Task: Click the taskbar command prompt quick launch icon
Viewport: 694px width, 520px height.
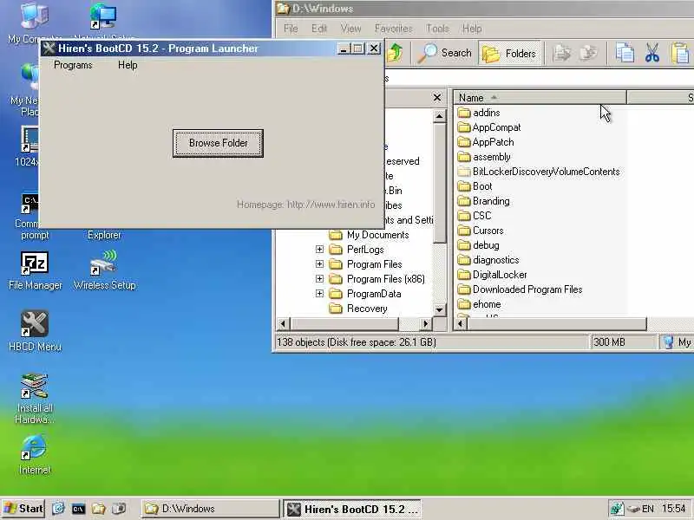Action: [78, 509]
